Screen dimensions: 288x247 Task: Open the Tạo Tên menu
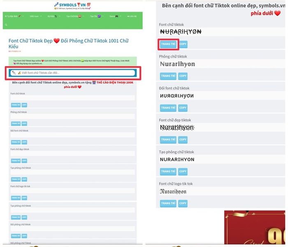[95, 16]
